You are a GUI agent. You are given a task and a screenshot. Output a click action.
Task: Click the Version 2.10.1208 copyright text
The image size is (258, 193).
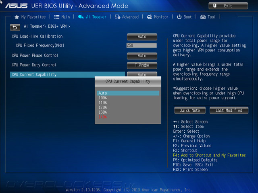(x=129, y=190)
